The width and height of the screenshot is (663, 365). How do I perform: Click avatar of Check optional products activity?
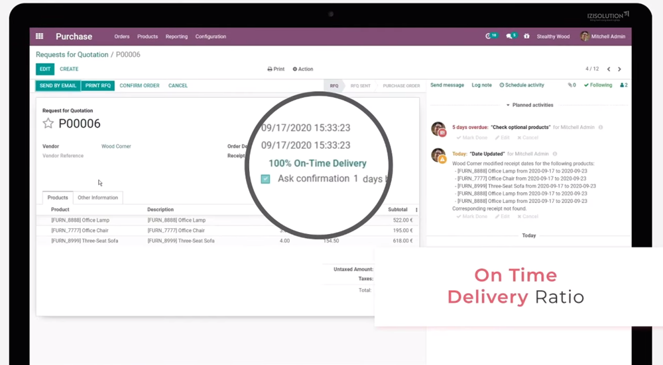pyautogui.click(x=438, y=128)
